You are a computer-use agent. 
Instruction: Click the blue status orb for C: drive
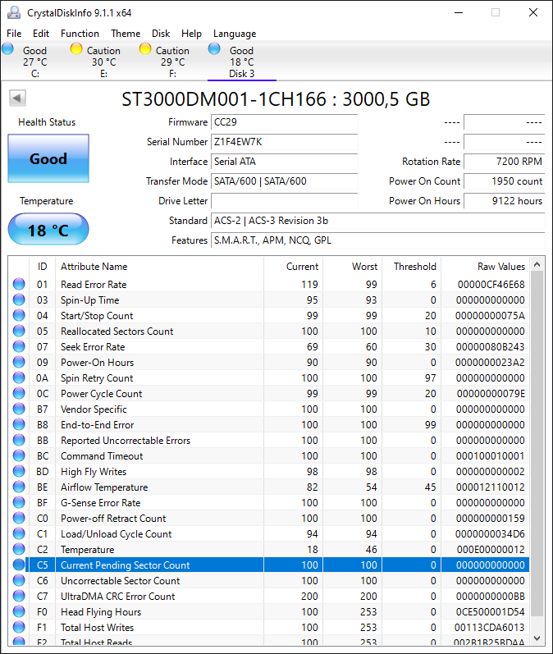(7, 48)
